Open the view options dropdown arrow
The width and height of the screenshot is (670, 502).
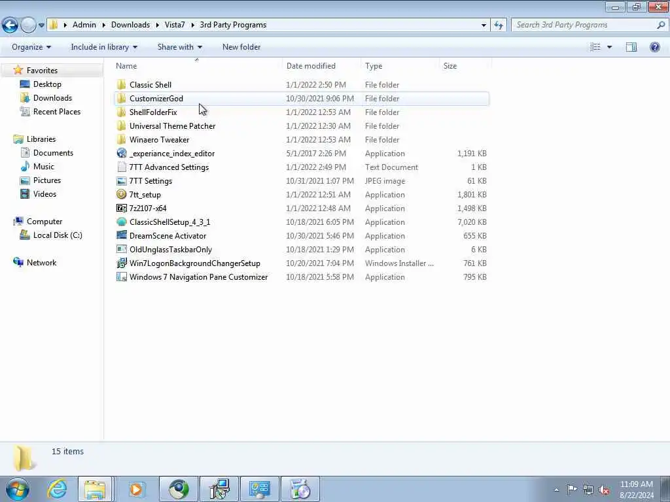point(609,47)
